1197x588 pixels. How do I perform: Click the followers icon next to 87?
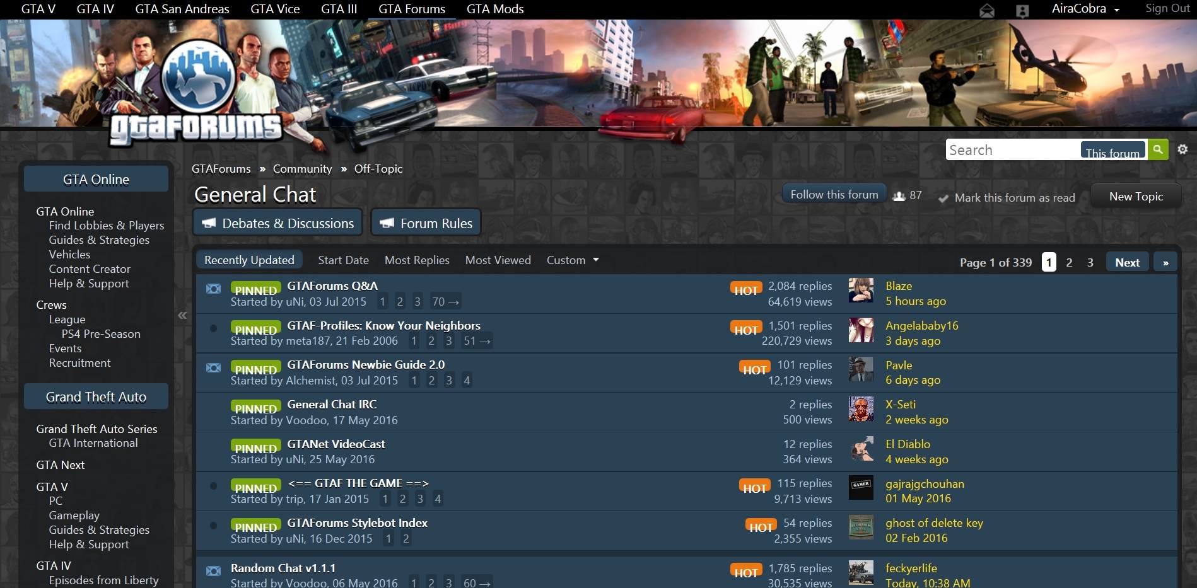pyautogui.click(x=899, y=196)
